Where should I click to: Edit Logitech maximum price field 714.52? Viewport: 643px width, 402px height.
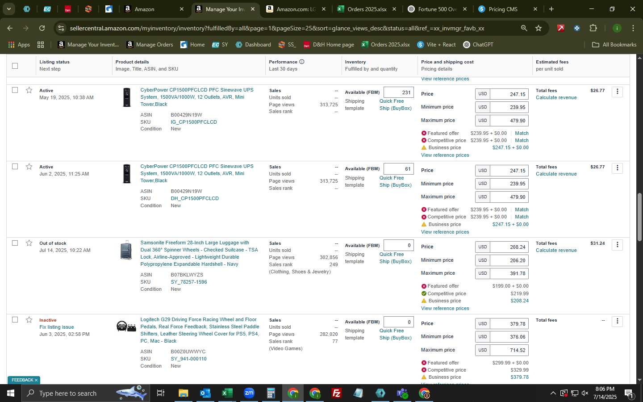[509, 350]
